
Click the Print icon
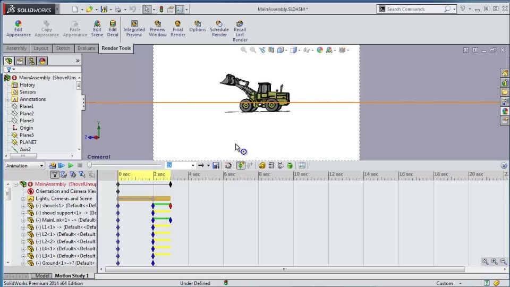[x=118, y=9]
